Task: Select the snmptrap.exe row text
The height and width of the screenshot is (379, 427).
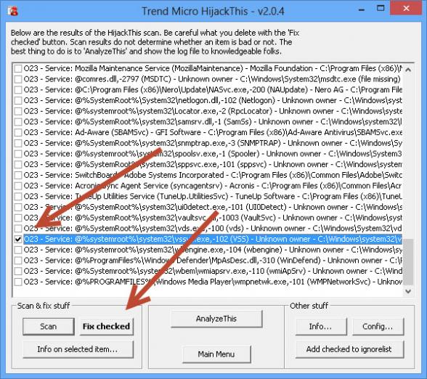Action: tap(213, 143)
